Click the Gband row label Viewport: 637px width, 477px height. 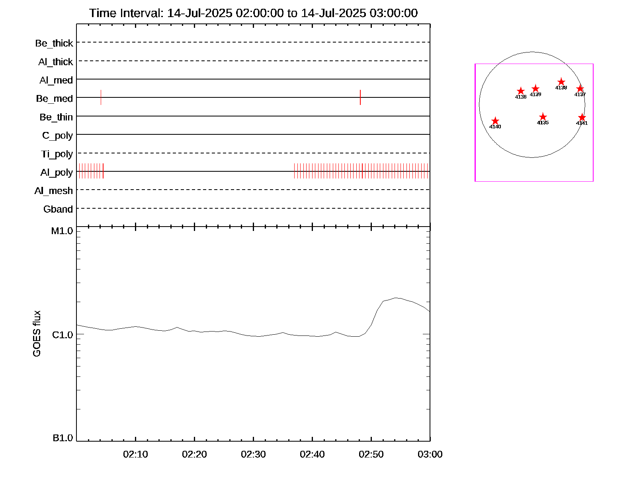click(x=58, y=209)
